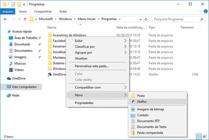
Task: Open the Help question mark icon
Action: [x=205, y=11]
